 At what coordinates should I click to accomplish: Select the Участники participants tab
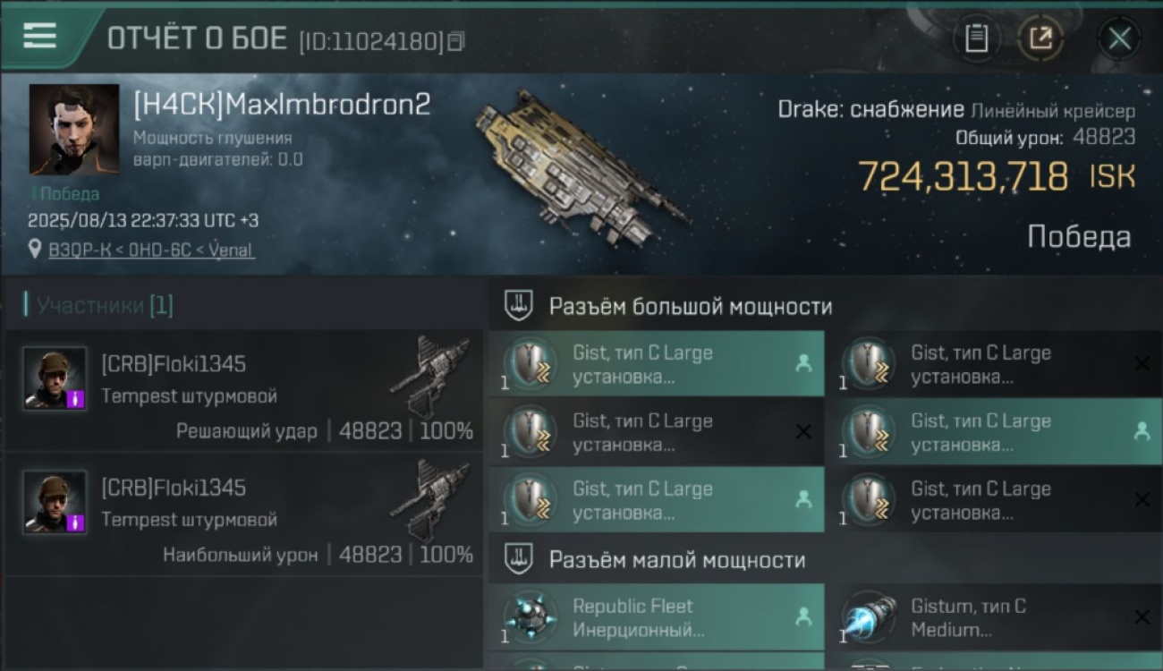tap(99, 305)
